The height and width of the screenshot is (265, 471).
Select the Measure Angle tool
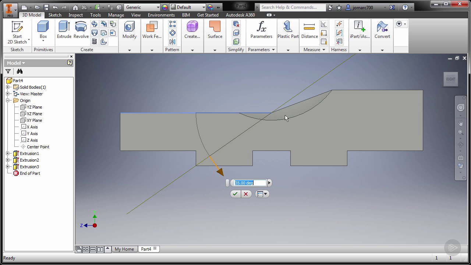(324, 24)
